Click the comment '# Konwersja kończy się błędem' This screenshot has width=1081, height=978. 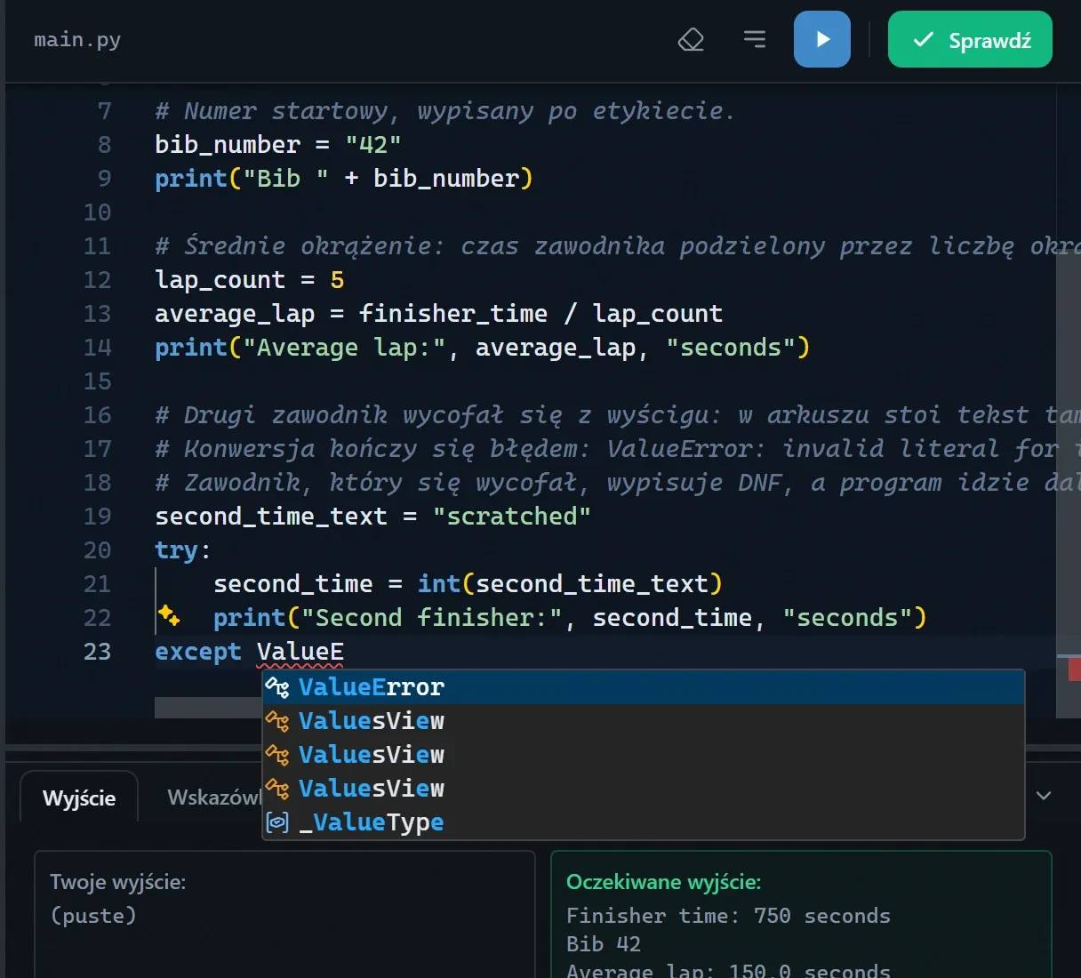[618, 449]
